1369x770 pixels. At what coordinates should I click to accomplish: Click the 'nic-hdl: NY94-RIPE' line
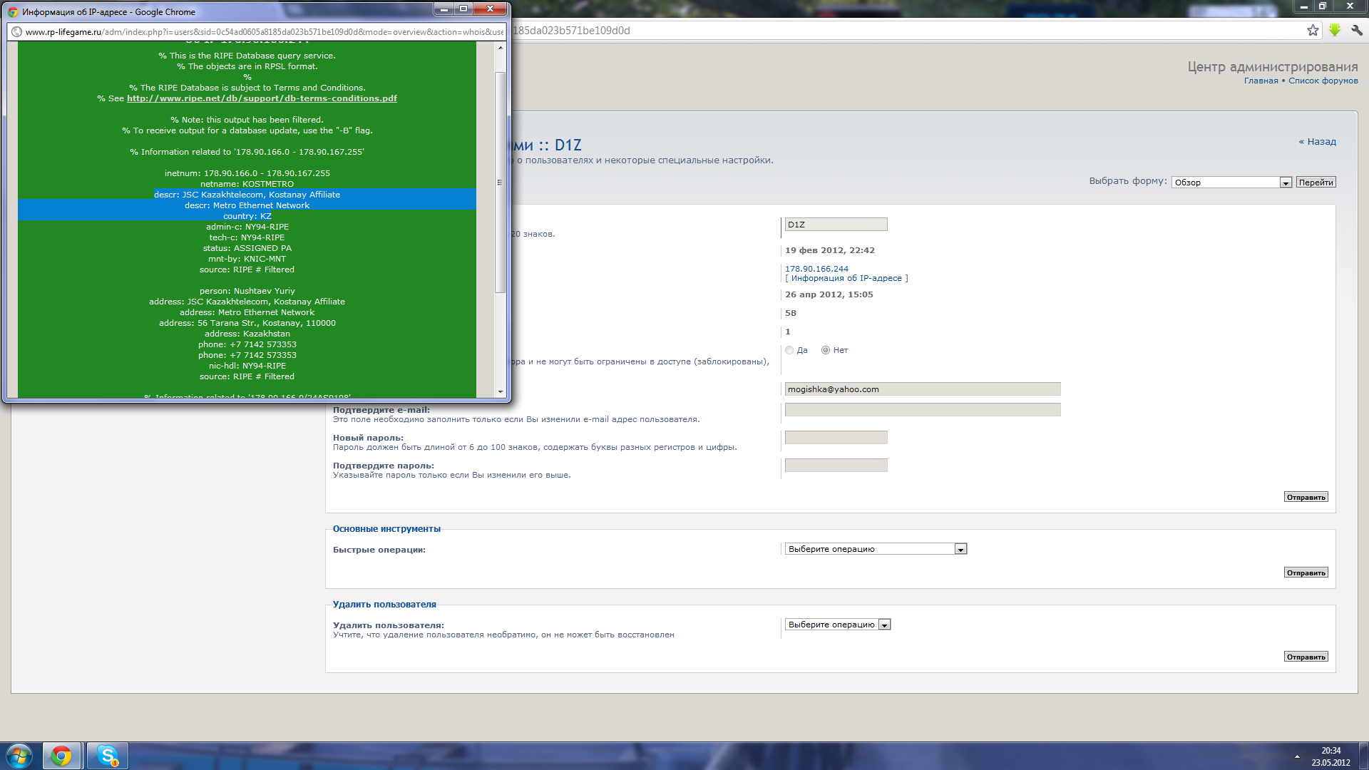[x=247, y=366]
